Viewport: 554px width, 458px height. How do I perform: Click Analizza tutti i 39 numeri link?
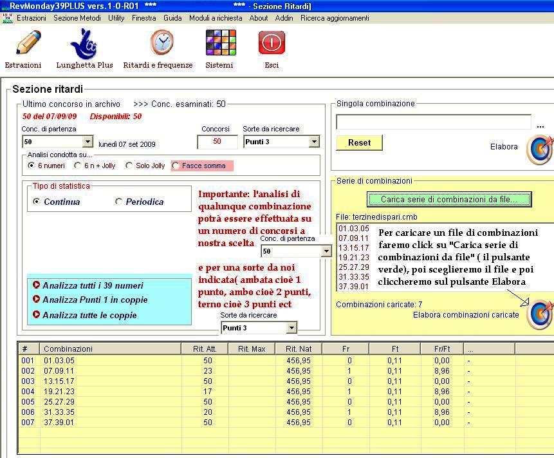tap(93, 285)
